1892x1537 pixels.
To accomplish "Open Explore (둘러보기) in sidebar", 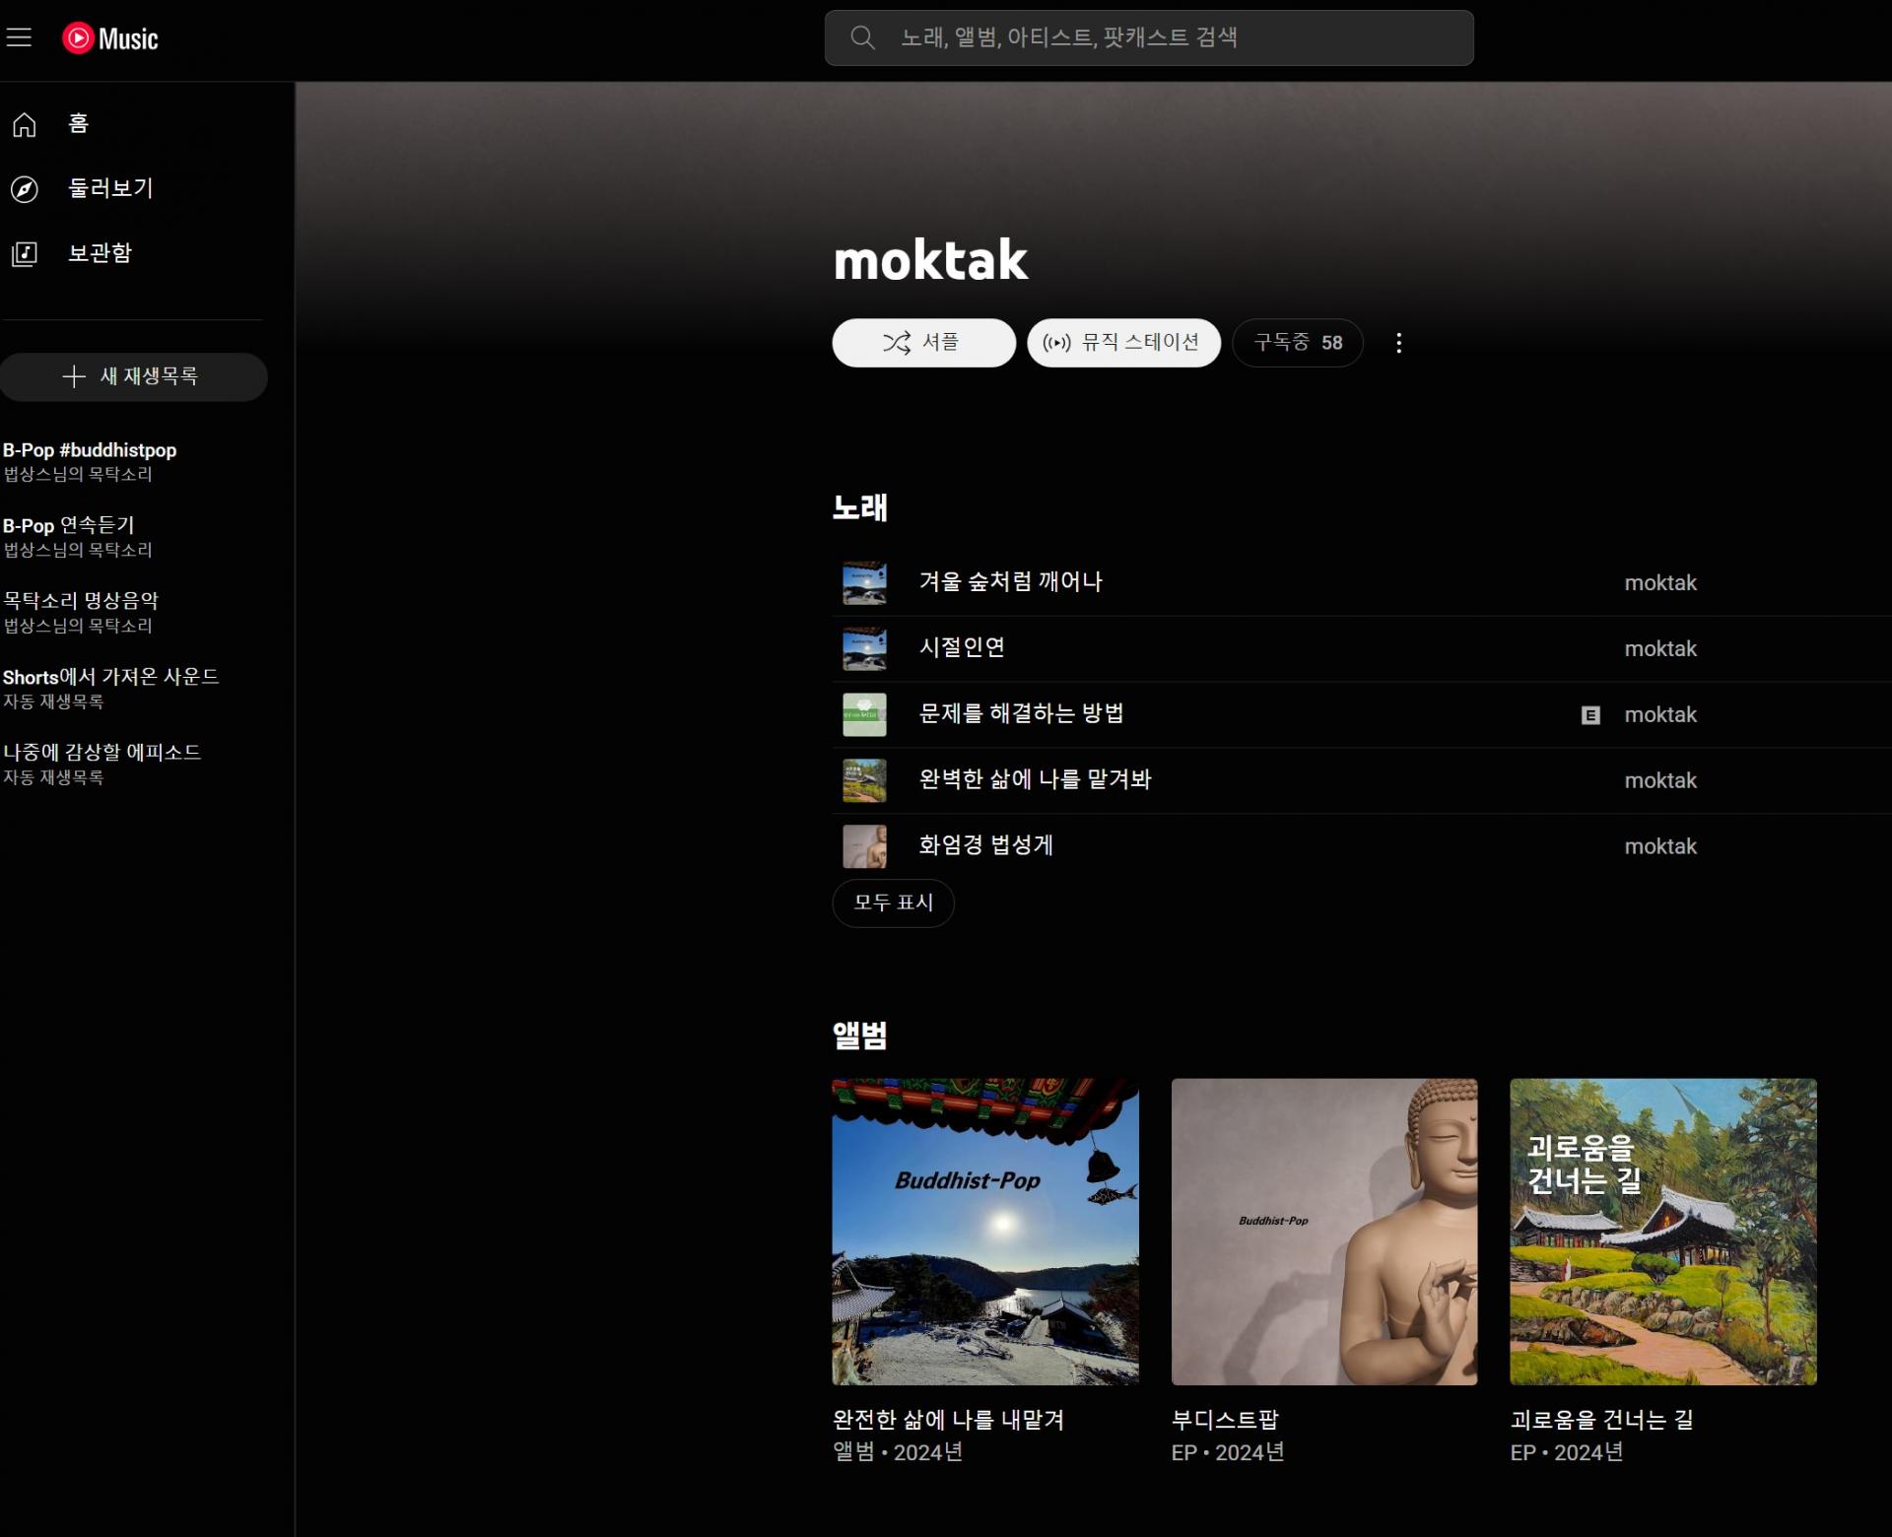I will 108,189.
